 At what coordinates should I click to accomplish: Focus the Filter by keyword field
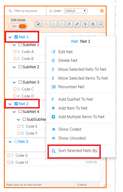coord(26,11)
